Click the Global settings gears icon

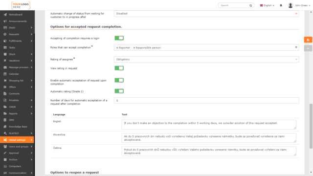5,140
